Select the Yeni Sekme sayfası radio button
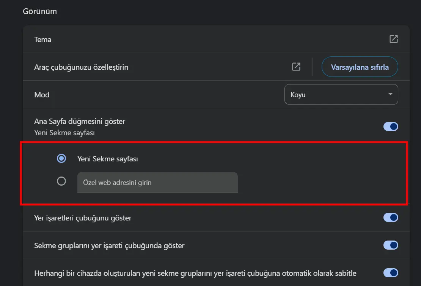Screen dimensions: 421x286 [61, 158]
